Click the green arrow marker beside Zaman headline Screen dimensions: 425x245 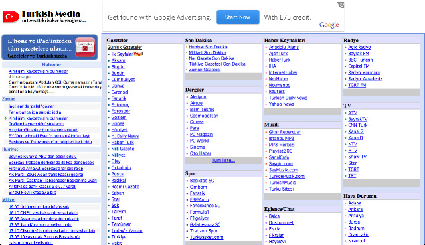pyautogui.click(x=5, y=118)
